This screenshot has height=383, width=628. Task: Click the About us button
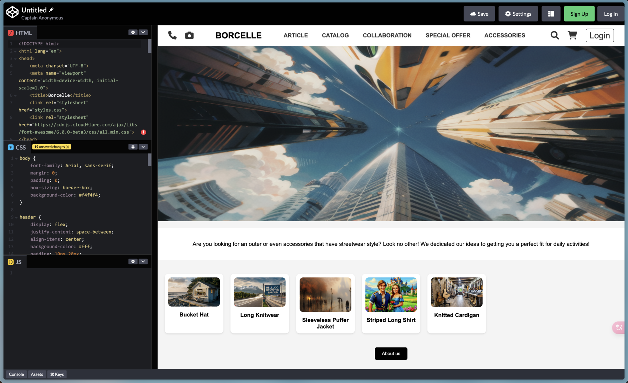click(391, 354)
